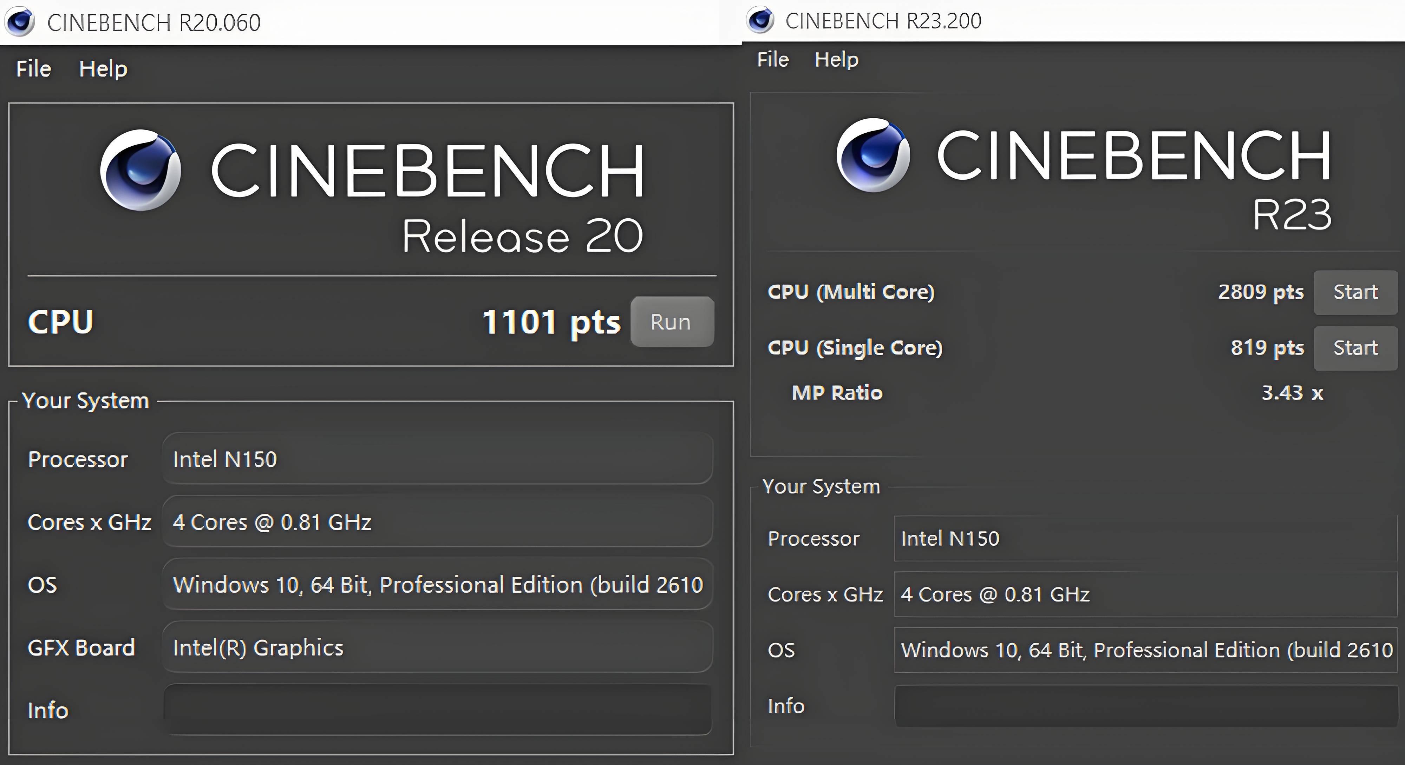Click the 2809 pts multi core score
Viewport: 1405px width, 765px height.
tap(1261, 292)
